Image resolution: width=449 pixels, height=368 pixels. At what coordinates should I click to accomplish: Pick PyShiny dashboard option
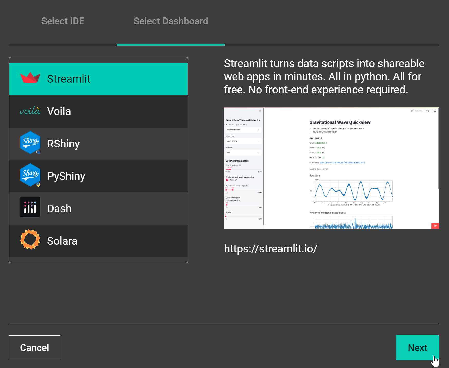[98, 176]
